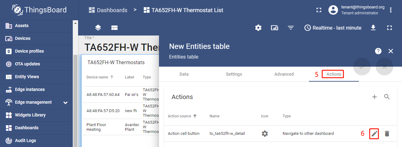Switch to the Advanced tab
The width and height of the screenshot is (402, 147).
click(x=284, y=74)
